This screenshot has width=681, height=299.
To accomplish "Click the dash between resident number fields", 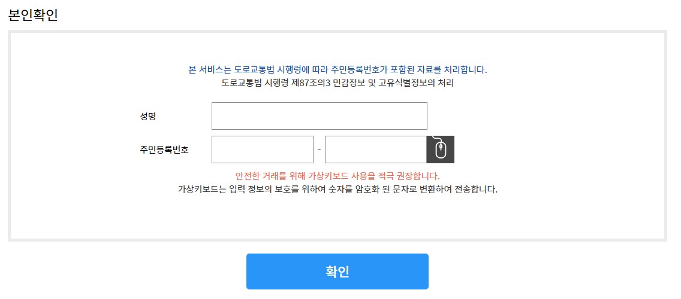I will 319,149.
